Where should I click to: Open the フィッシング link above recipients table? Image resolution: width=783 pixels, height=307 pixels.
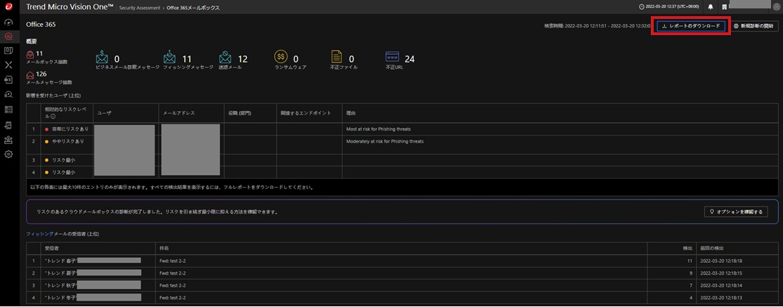[x=39, y=233]
